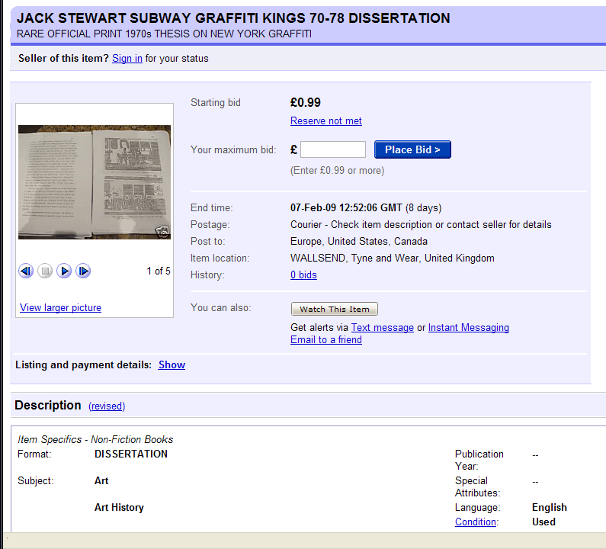The height and width of the screenshot is (549, 606).
Task: Stop the picture slideshow
Action: point(45,271)
